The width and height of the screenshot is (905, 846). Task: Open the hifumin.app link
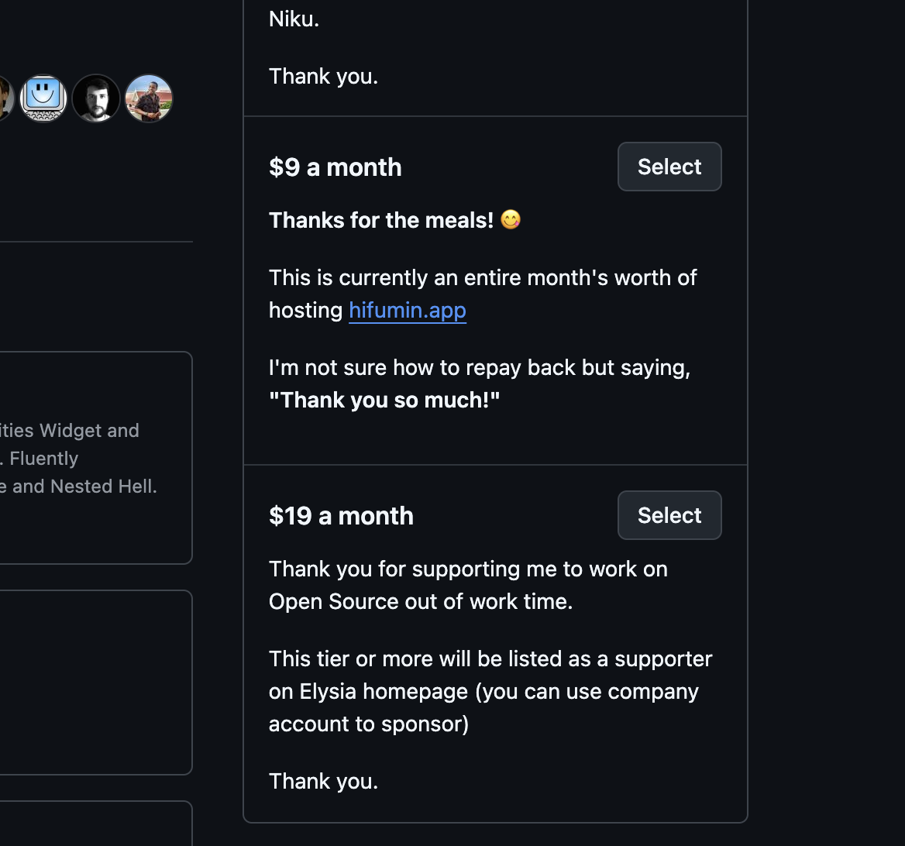pyautogui.click(x=408, y=310)
